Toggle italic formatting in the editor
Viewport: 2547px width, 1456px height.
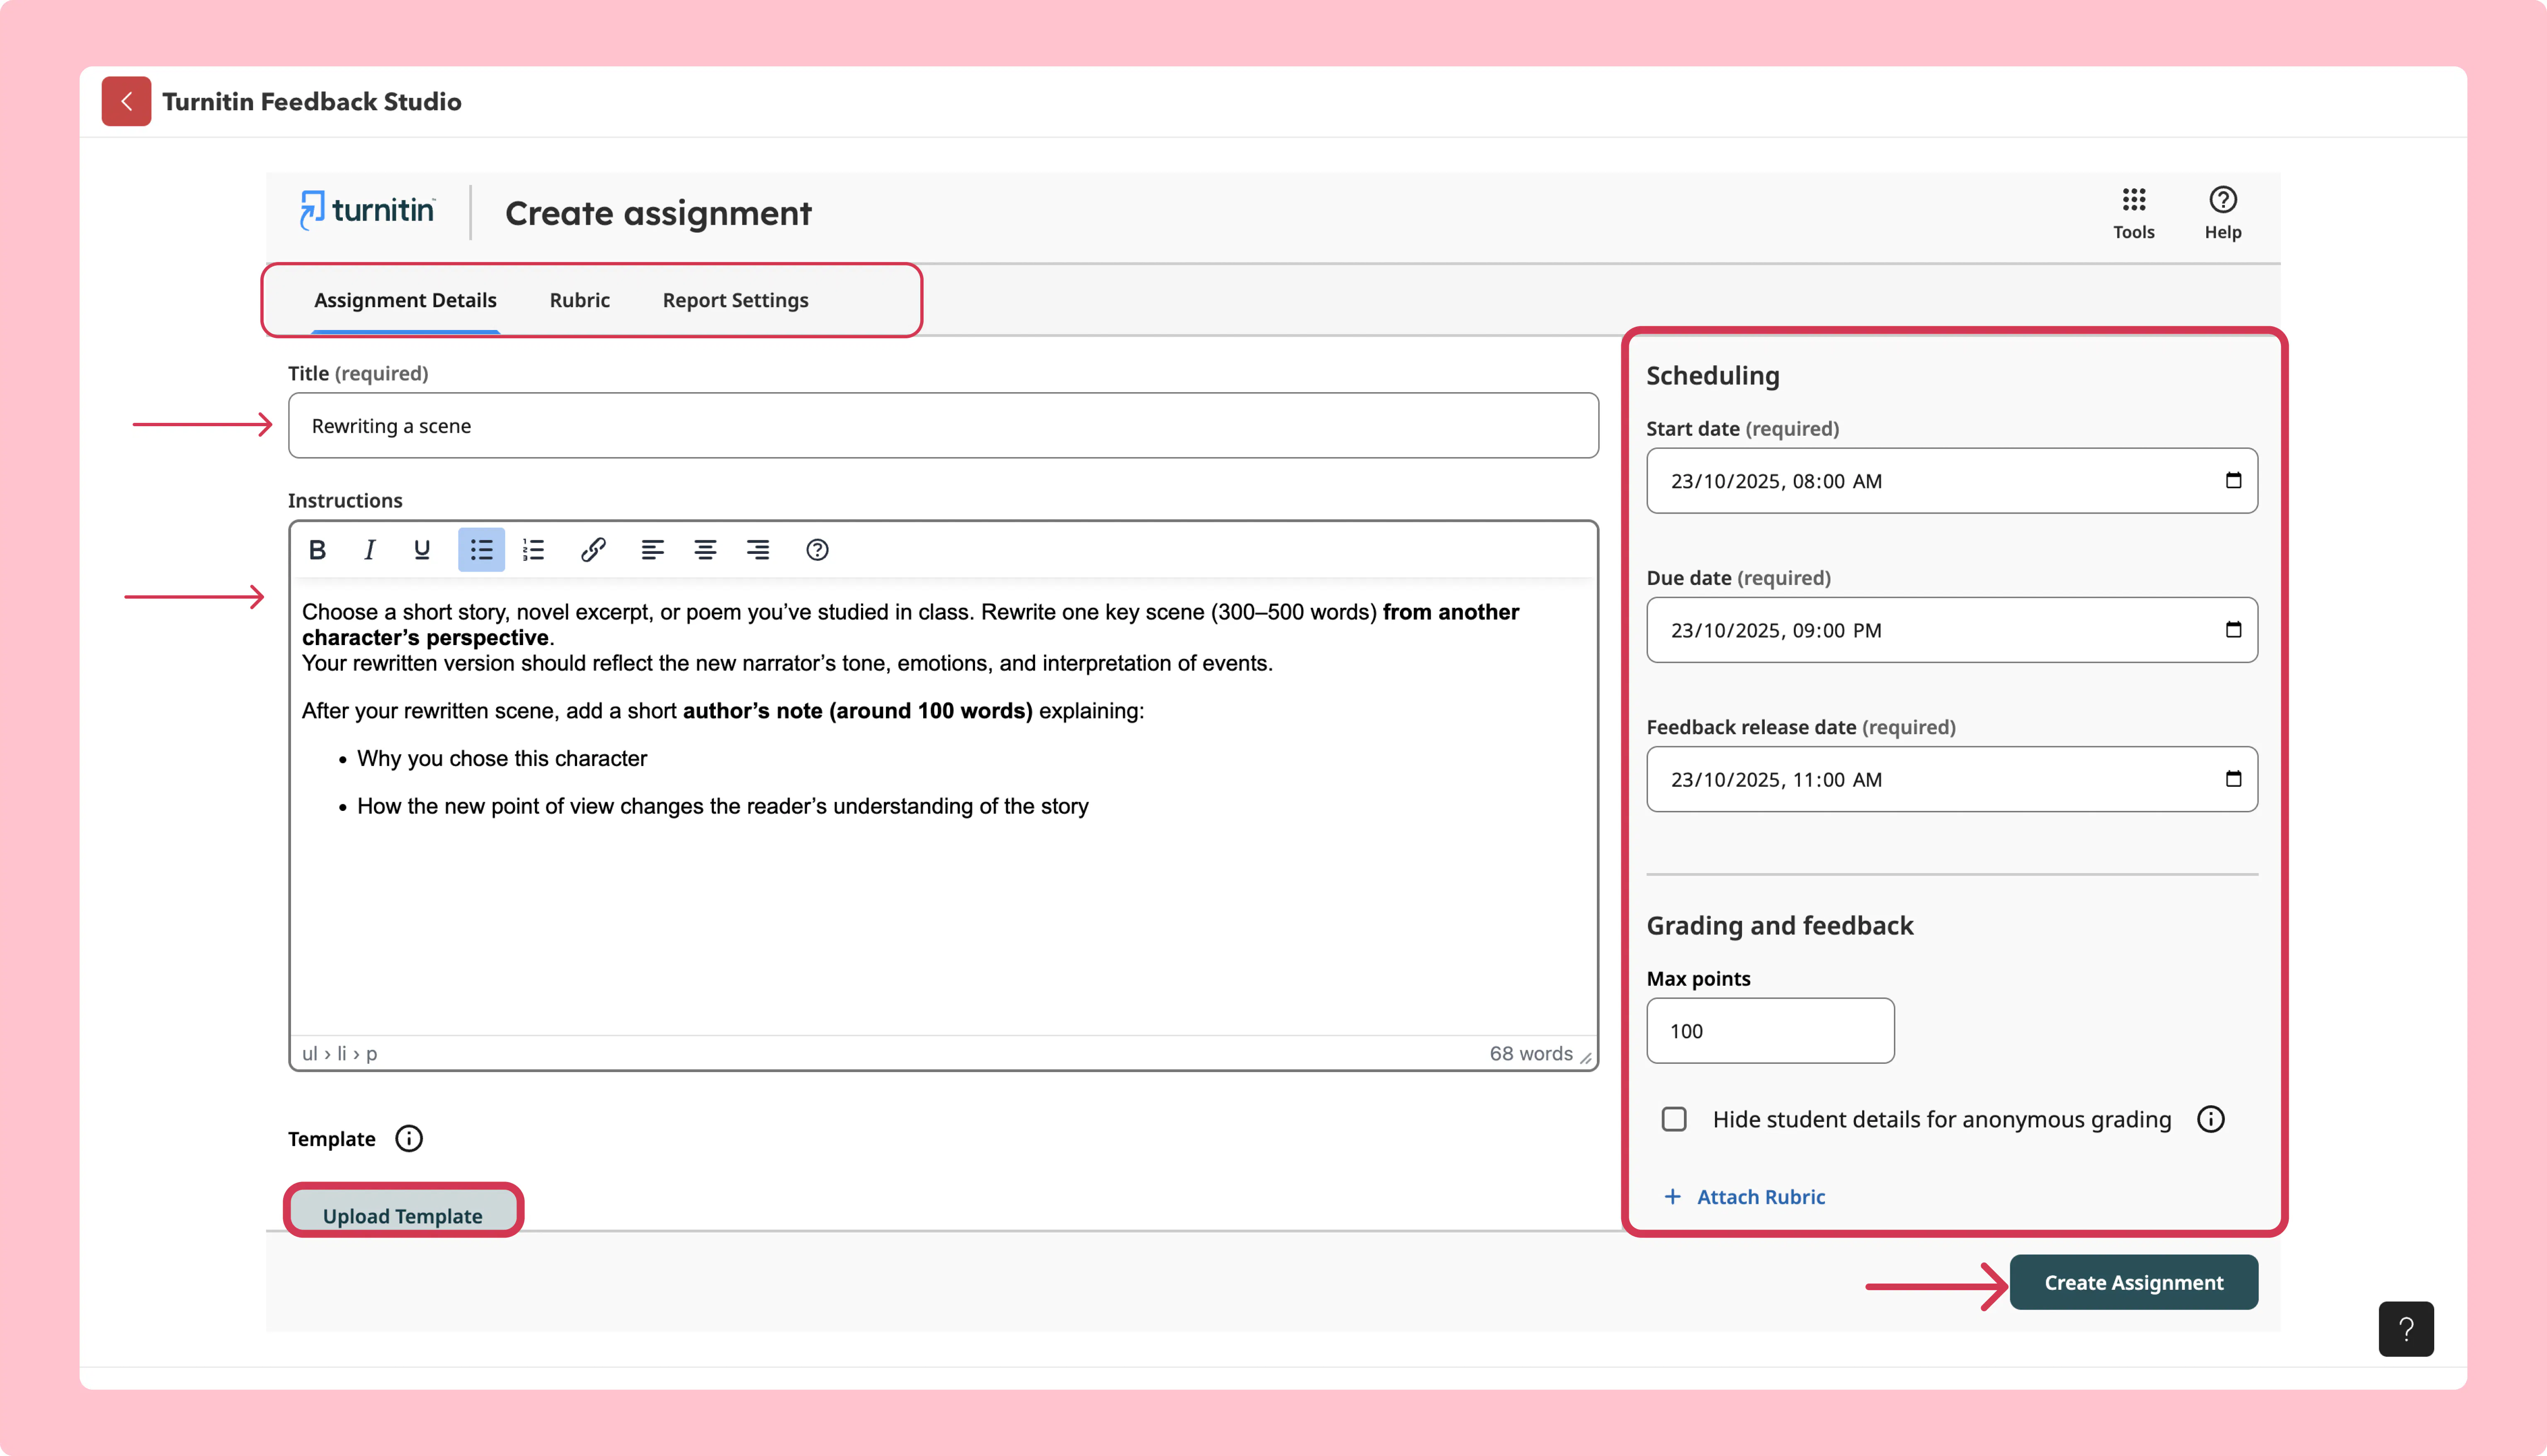[x=369, y=550]
